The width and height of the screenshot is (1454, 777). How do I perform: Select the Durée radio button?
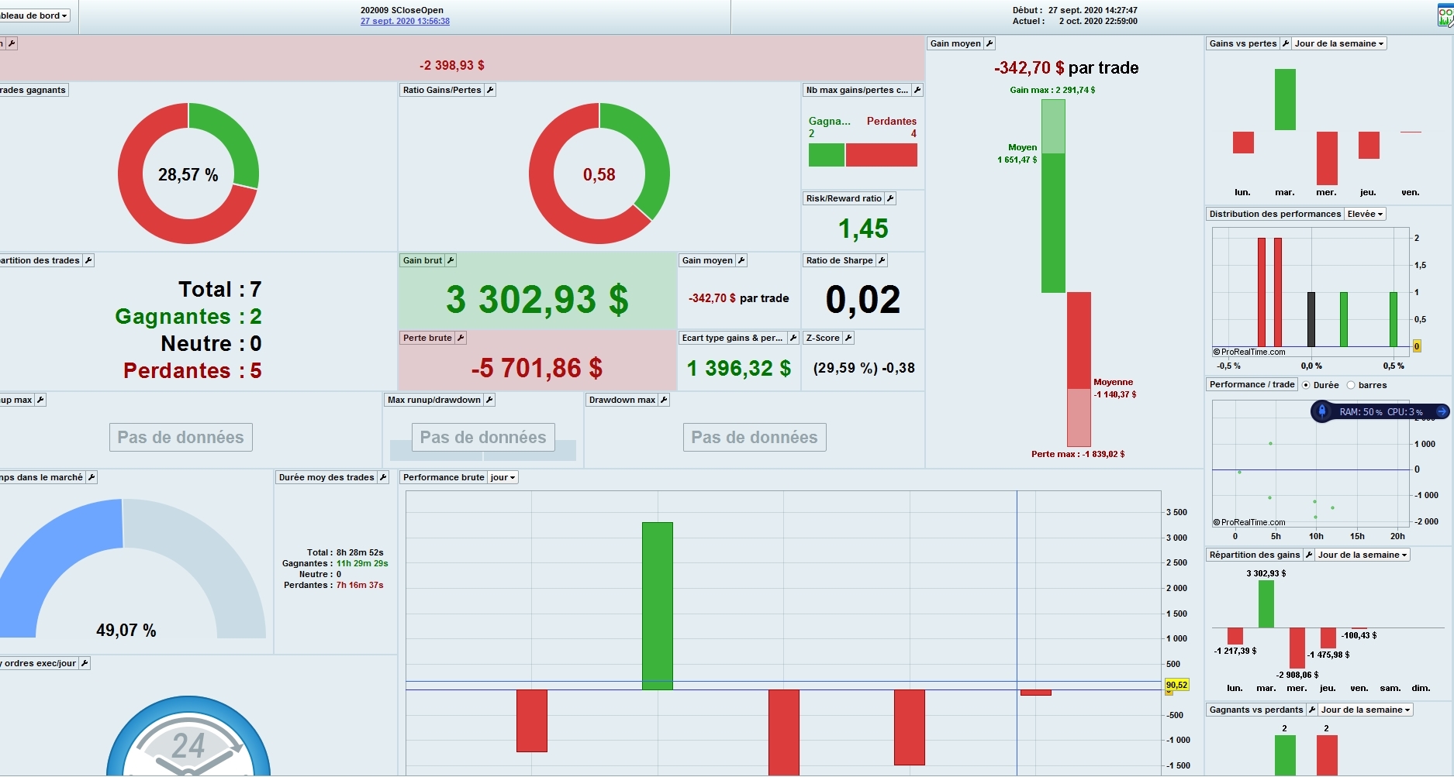coord(1307,385)
